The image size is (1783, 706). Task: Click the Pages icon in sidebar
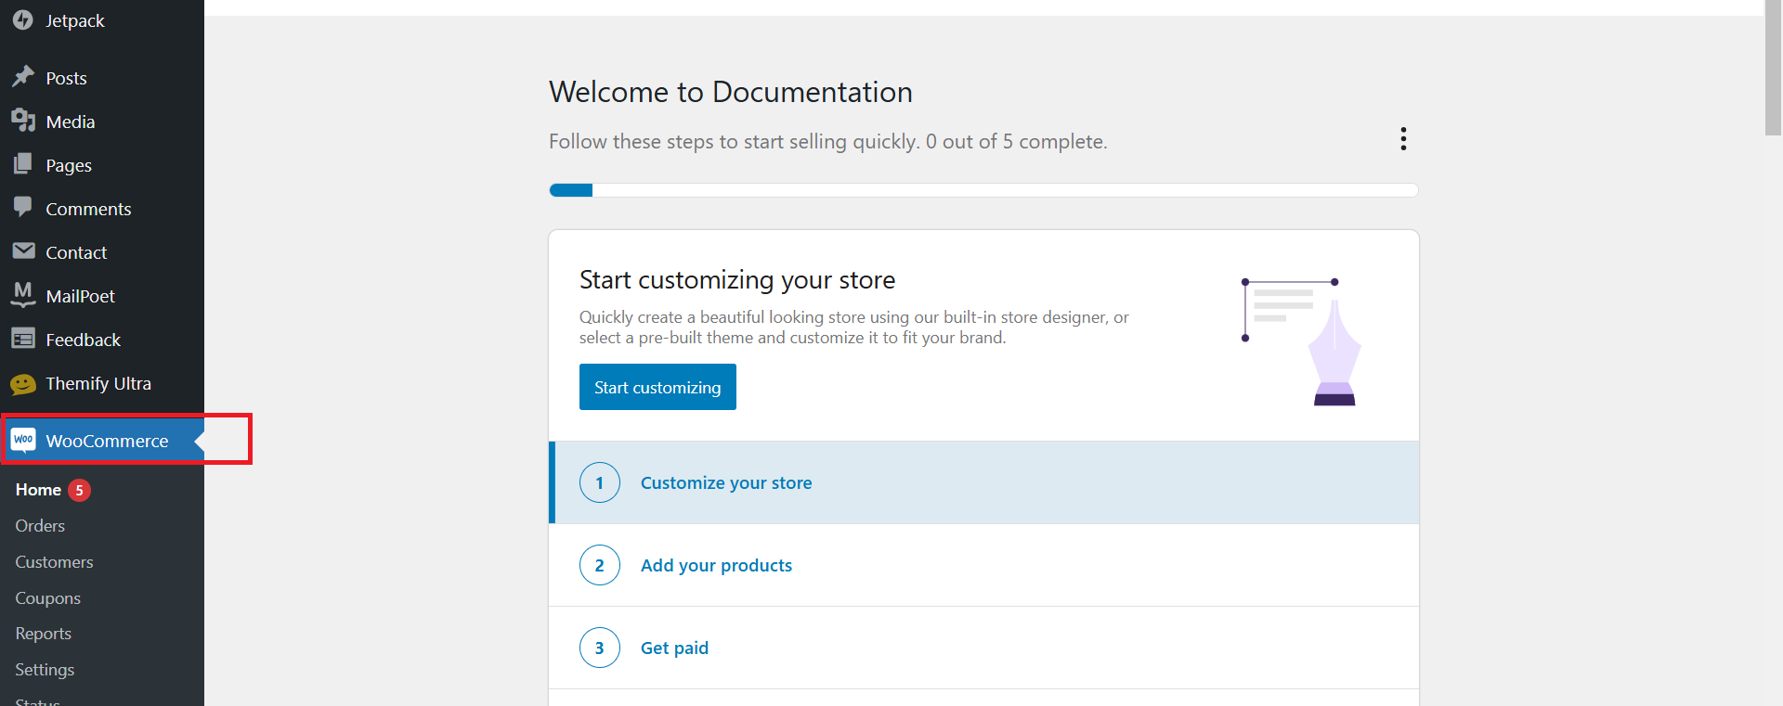click(x=23, y=164)
